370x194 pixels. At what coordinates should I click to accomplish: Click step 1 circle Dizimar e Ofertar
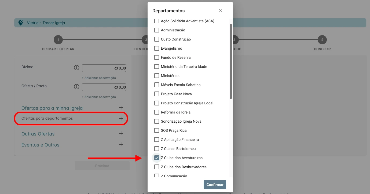pyautogui.click(x=58, y=40)
